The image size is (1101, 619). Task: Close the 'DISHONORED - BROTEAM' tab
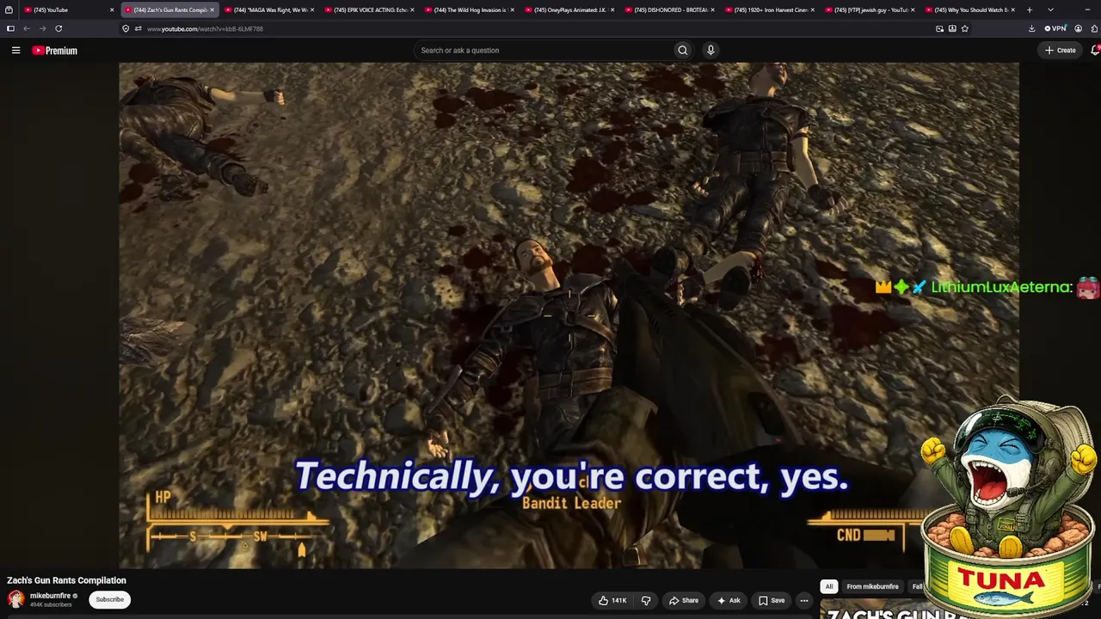713,10
